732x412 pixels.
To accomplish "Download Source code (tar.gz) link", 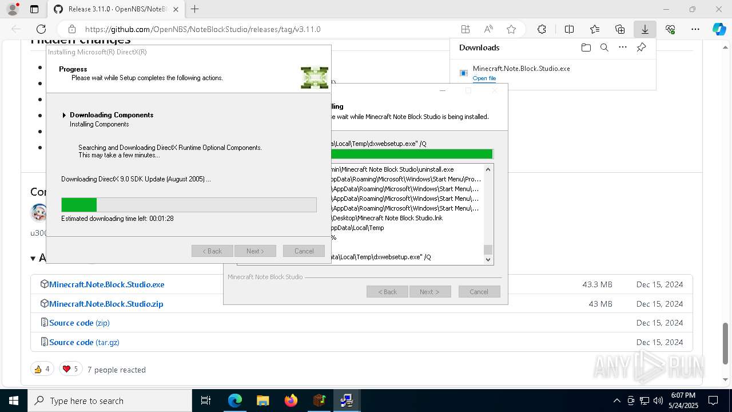I will (x=84, y=342).
